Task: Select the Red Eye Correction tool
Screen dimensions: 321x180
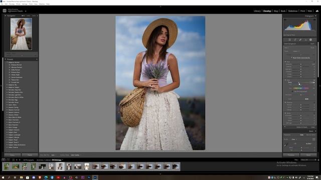Action: (305, 40)
